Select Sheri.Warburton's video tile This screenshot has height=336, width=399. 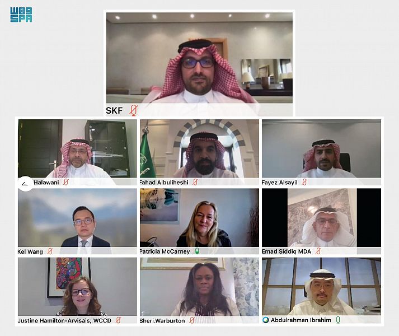199,287
